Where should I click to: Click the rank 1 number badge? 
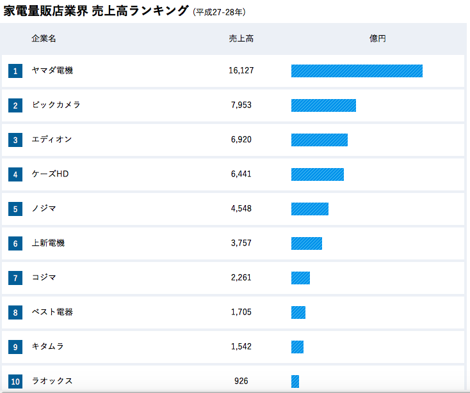pyautogui.click(x=15, y=71)
